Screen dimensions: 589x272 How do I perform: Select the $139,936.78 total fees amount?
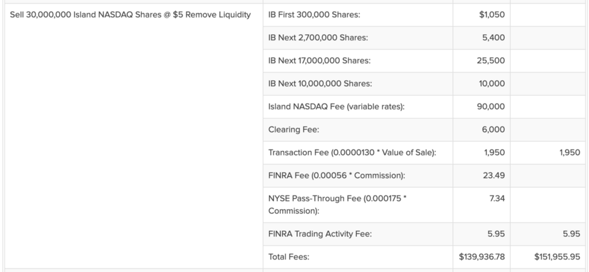[x=481, y=256]
